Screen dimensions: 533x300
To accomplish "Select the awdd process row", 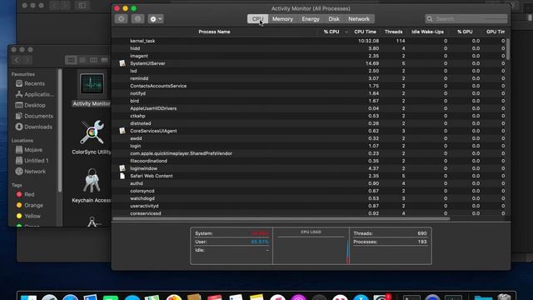I will click(309, 138).
